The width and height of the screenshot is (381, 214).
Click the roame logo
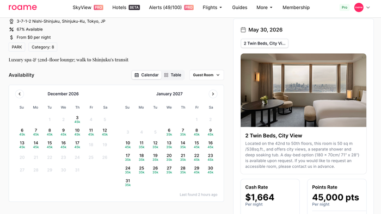tap(23, 8)
